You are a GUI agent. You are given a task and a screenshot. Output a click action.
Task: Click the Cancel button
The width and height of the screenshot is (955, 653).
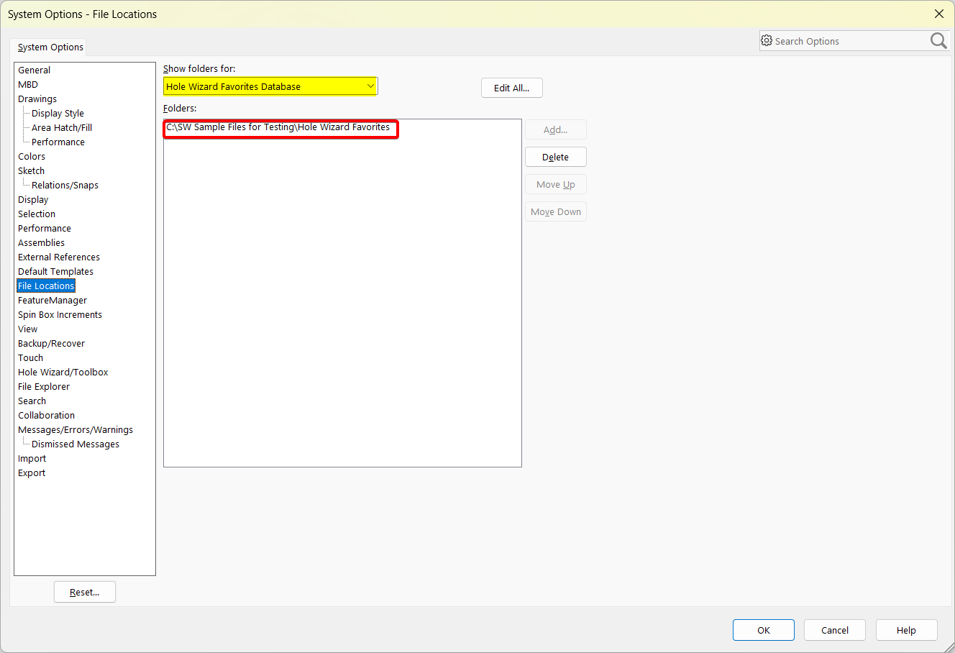pos(835,630)
